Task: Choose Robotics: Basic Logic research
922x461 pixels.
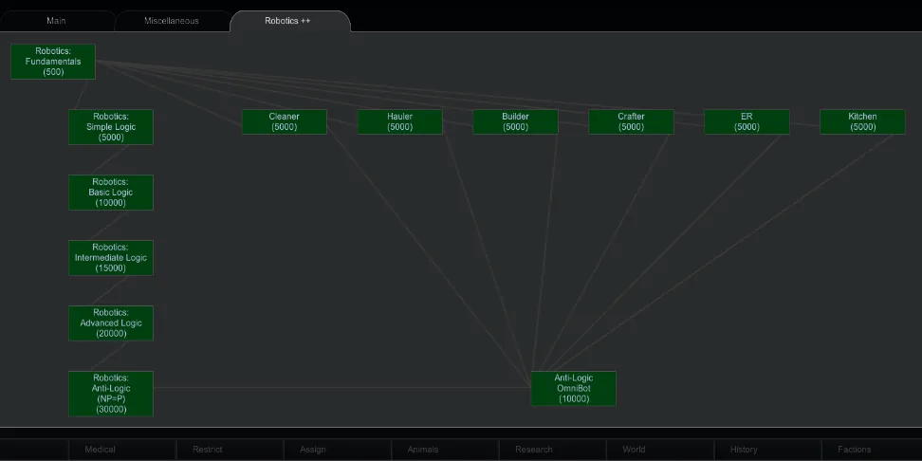Action: [111, 193]
